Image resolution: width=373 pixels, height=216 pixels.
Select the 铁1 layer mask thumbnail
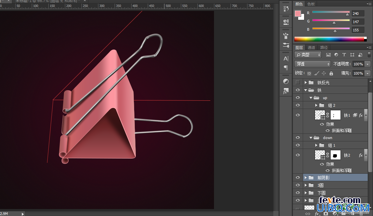tap(336, 115)
